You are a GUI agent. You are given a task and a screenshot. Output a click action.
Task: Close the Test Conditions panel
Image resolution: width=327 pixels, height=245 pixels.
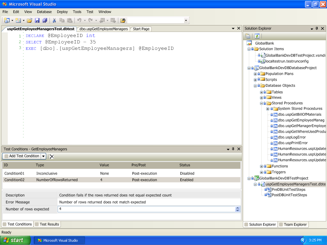click(x=239, y=149)
